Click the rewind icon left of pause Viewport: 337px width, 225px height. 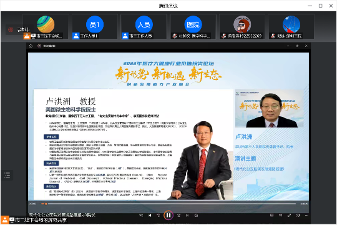(159, 215)
